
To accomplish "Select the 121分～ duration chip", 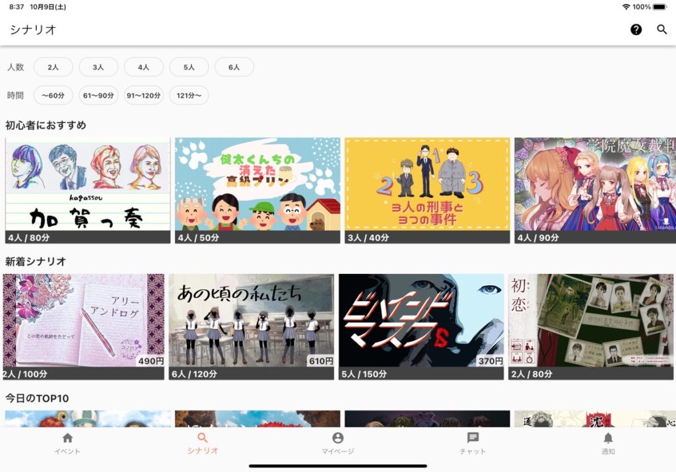I will pos(189,96).
